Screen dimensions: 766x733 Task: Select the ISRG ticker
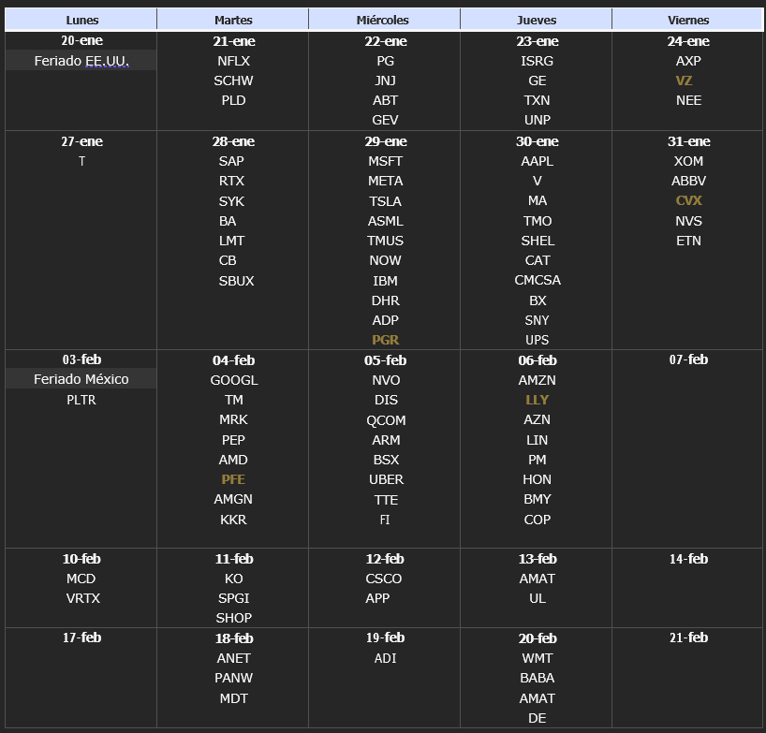[x=537, y=61]
